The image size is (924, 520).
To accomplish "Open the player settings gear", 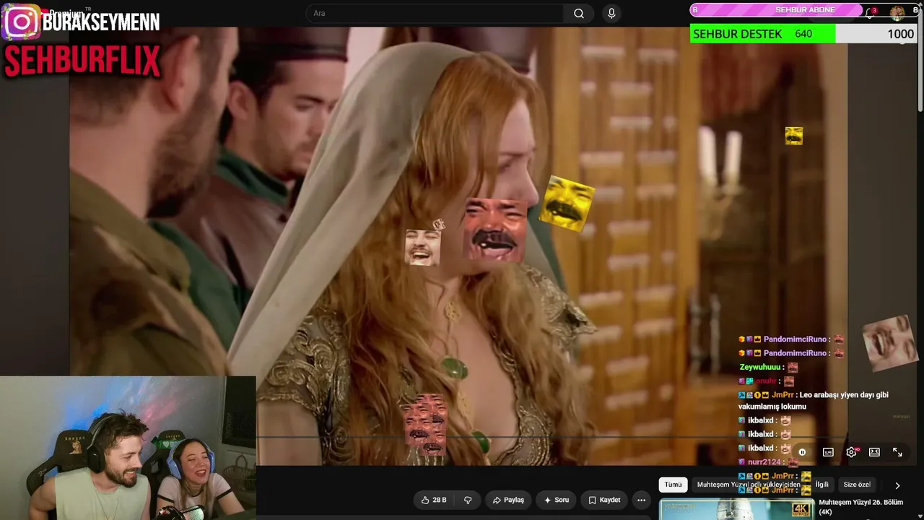I will coord(851,452).
